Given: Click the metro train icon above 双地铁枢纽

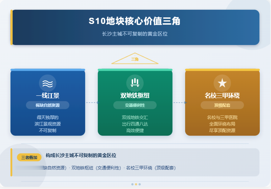Looking at the screenshot, I should pos(135,82).
